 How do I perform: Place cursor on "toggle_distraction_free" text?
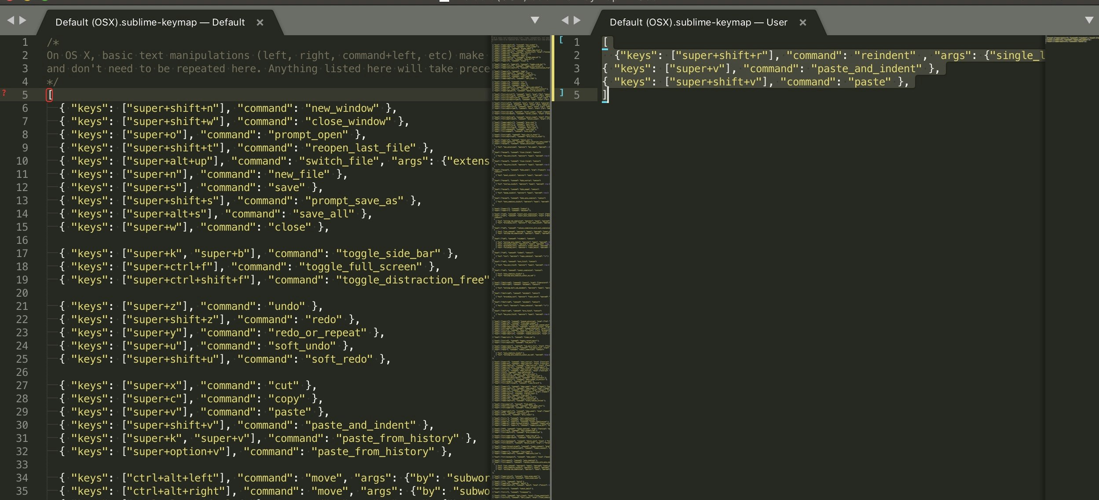413,280
